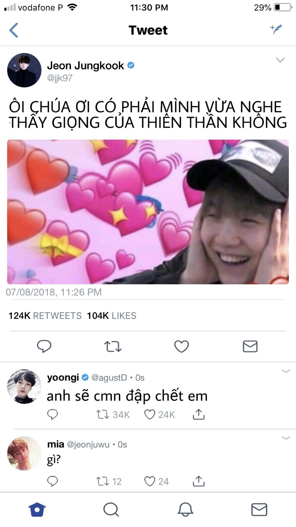Image resolution: width=296 pixels, height=527 pixels.
Task: Compose new tweet with feather icon
Action: tap(276, 29)
